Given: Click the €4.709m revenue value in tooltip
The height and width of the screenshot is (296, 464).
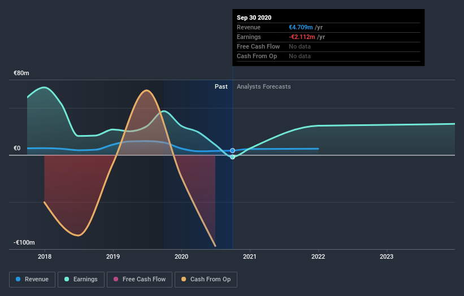Looking at the screenshot, I should pos(301,27).
